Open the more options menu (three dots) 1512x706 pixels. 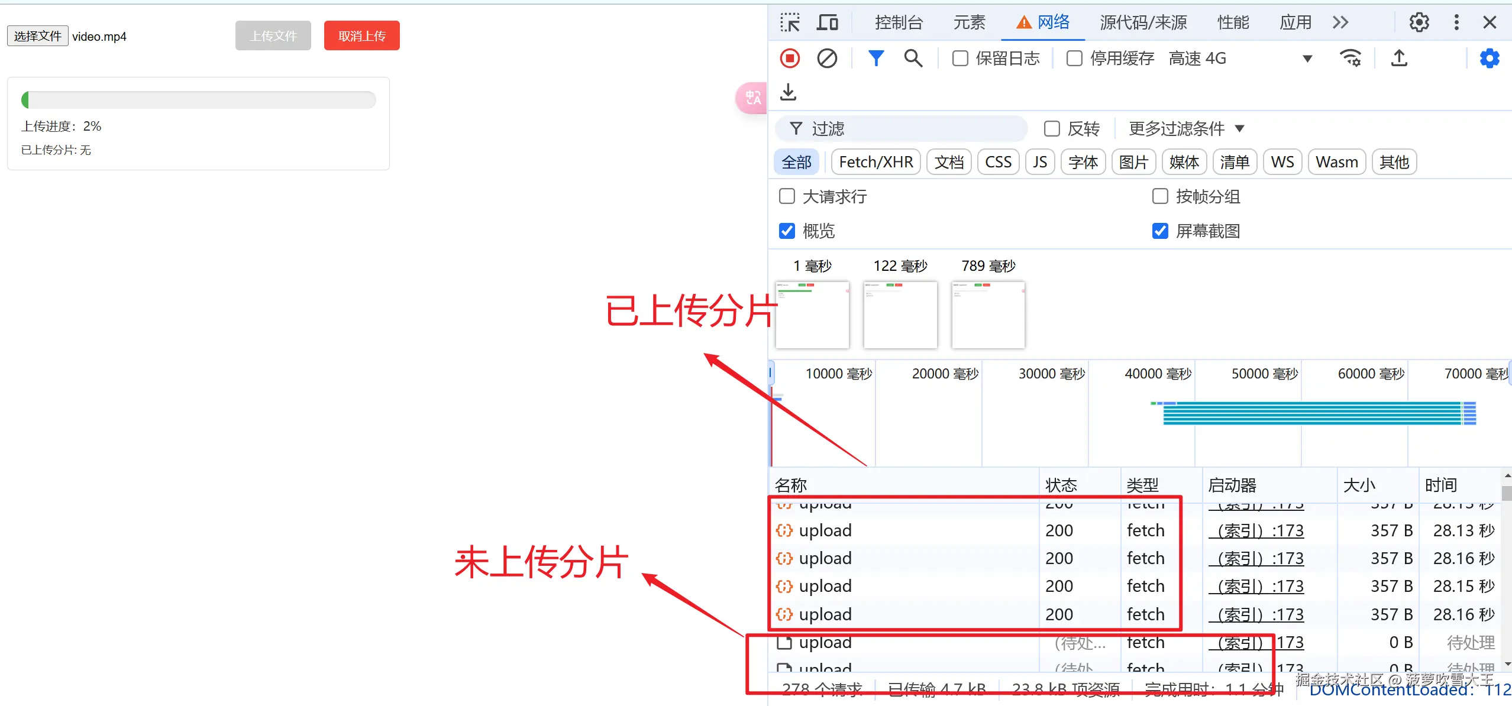click(1456, 22)
